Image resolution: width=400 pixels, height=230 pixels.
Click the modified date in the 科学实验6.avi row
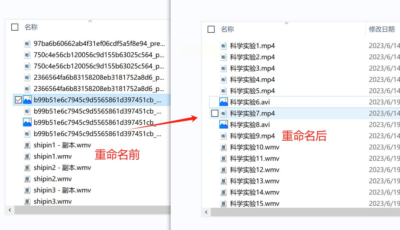point(384,102)
